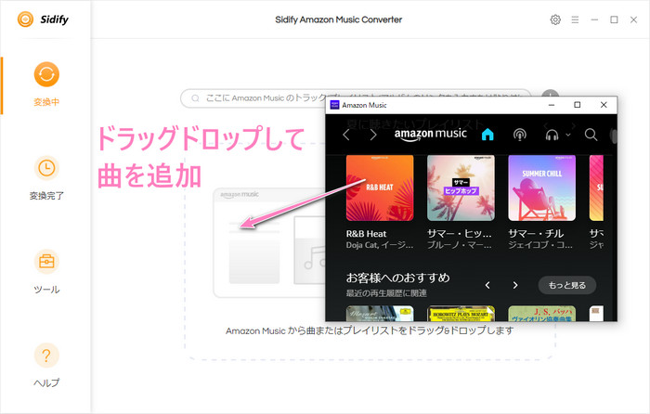Click the Amazon Music title bar app icon
This screenshot has width=650, height=414.
coord(334,105)
